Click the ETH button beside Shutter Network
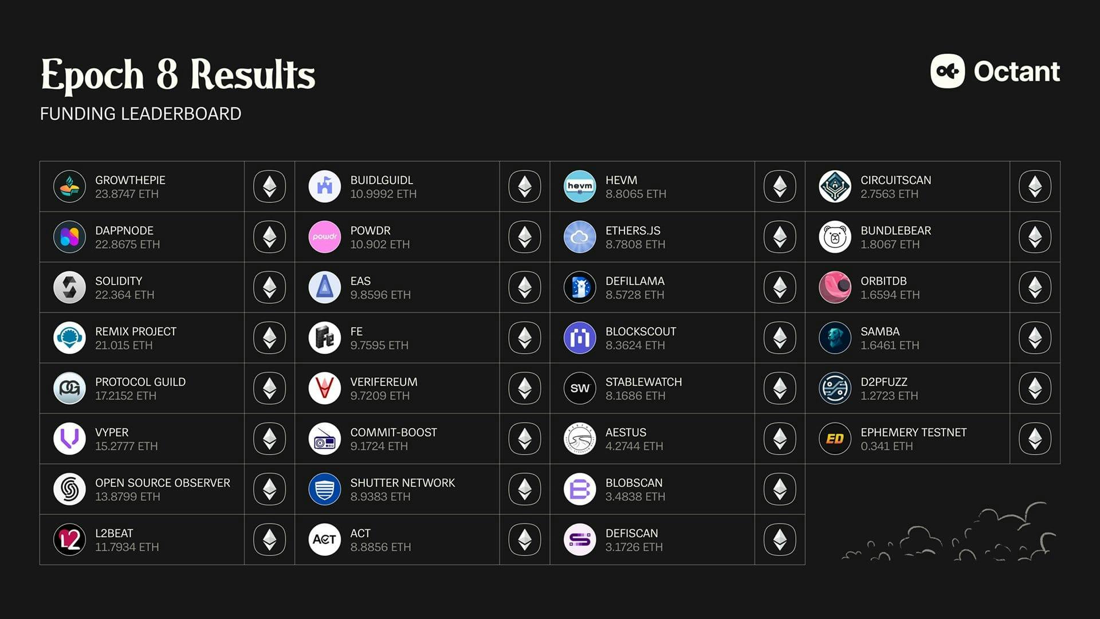 point(525,489)
